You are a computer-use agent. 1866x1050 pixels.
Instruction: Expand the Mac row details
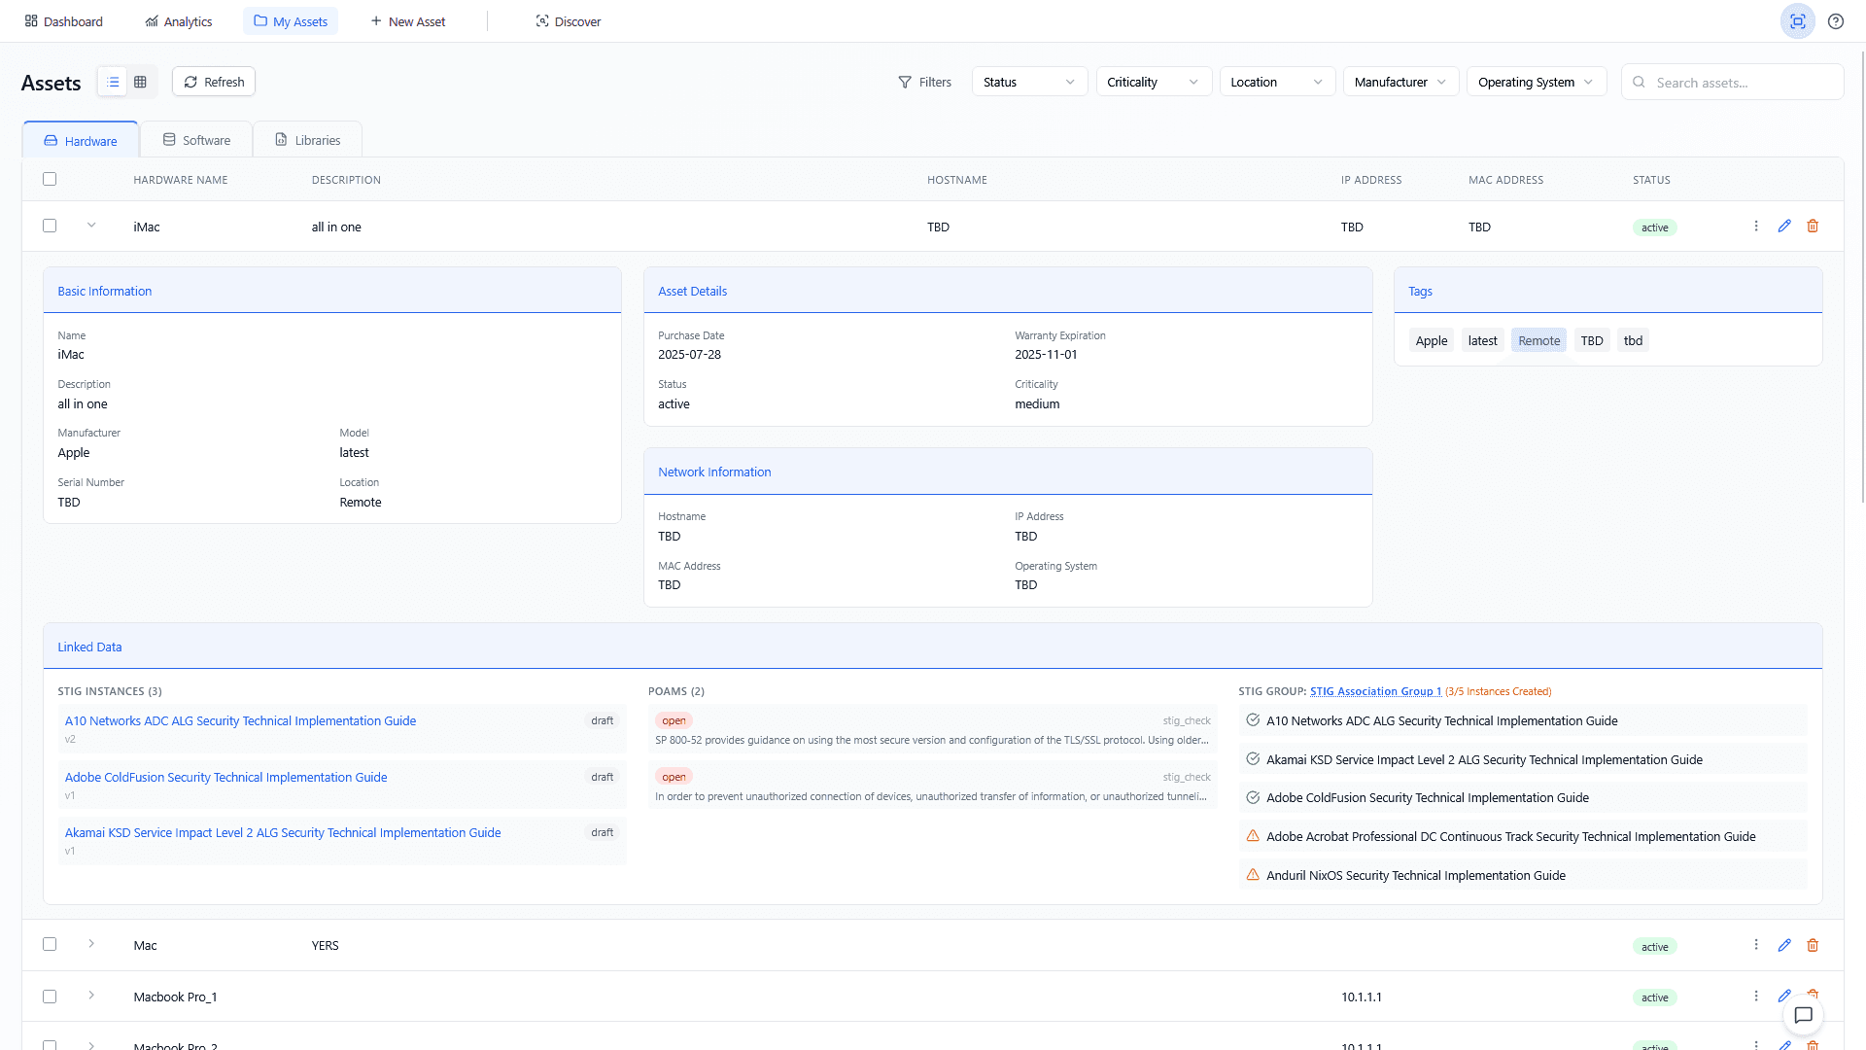(x=91, y=944)
